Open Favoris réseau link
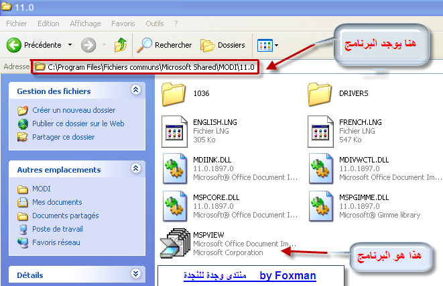The image size is (443, 286). (x=56, y=242)
